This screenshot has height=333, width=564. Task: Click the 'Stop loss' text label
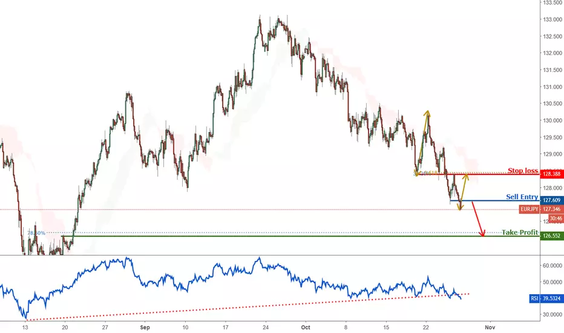click(523, 170)
